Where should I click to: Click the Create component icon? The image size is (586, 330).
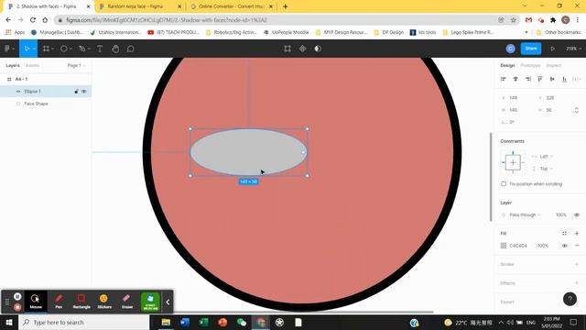click(302, 49)
